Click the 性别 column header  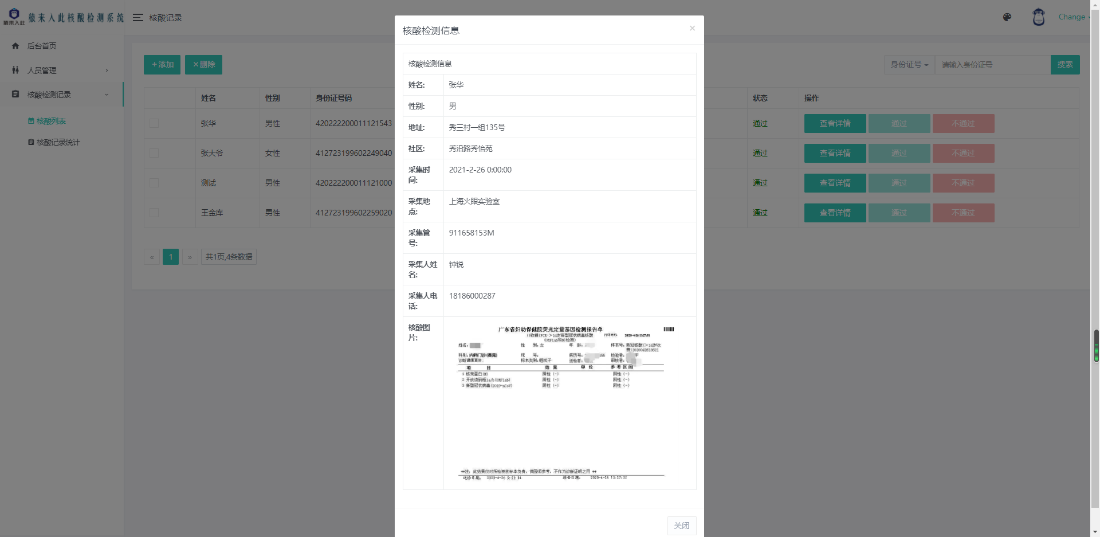click(x=273, y=98)
